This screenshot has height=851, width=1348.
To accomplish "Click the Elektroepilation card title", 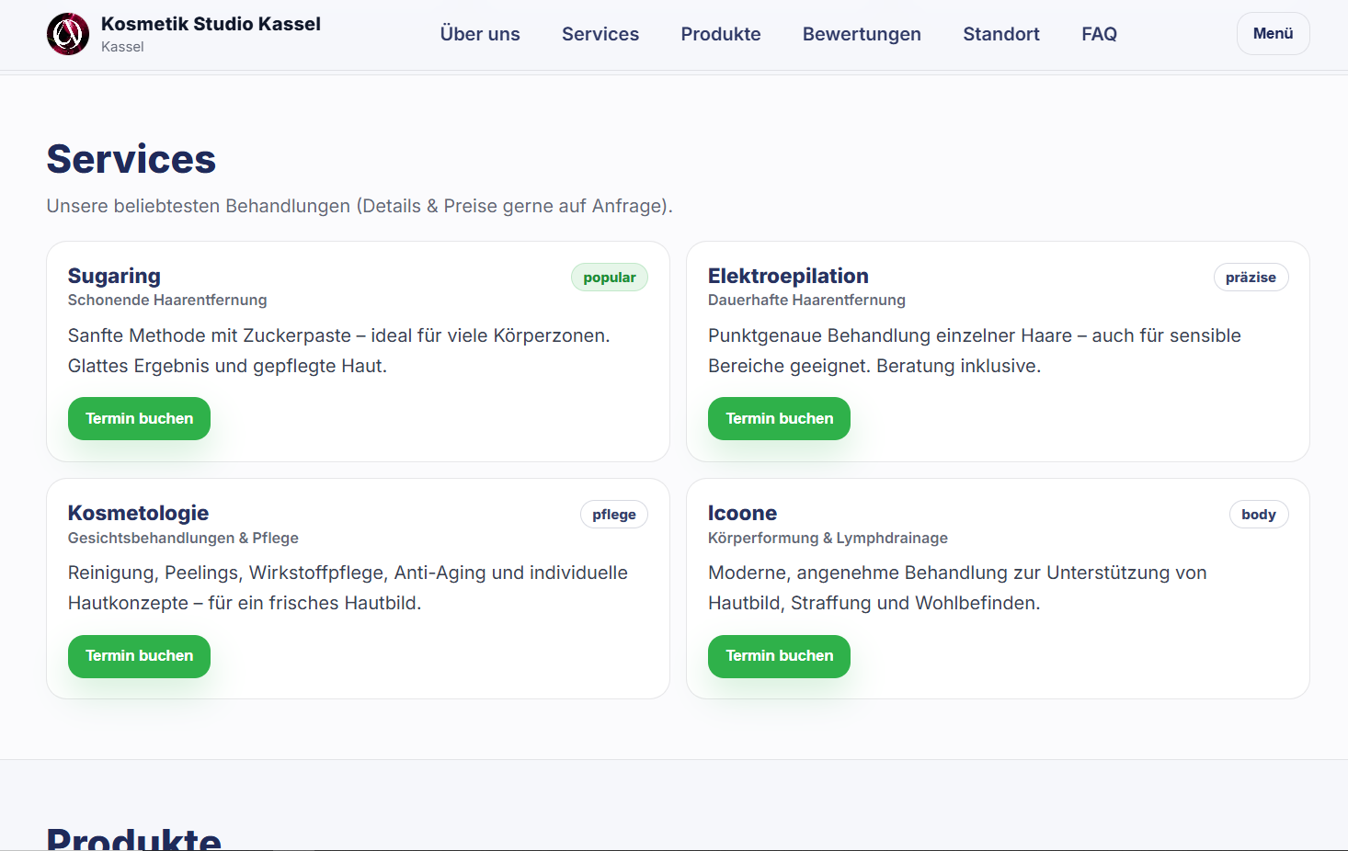I will [x=787, y=276].
